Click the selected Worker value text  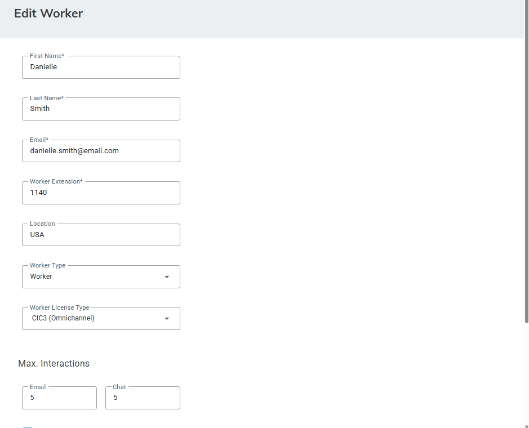(41, 277)
